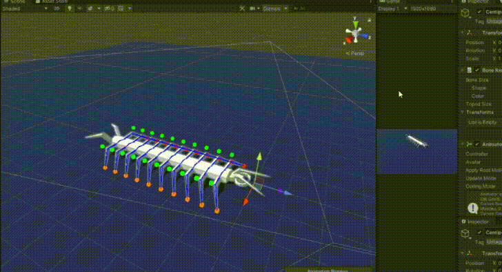
Task: Collapse the Animator component foldout
Action: pos(462,144)
